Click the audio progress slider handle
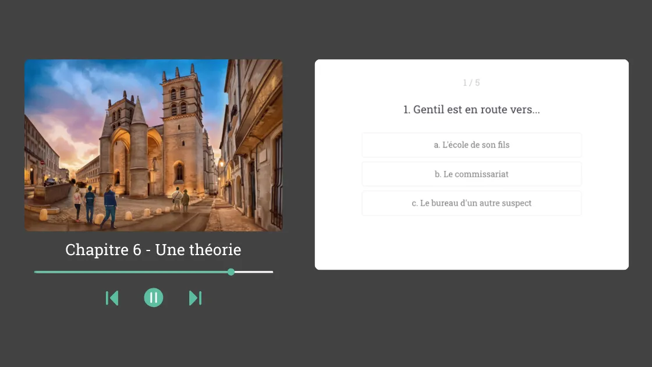The height and width of the screenshot is (367, 652). (231, 272)
